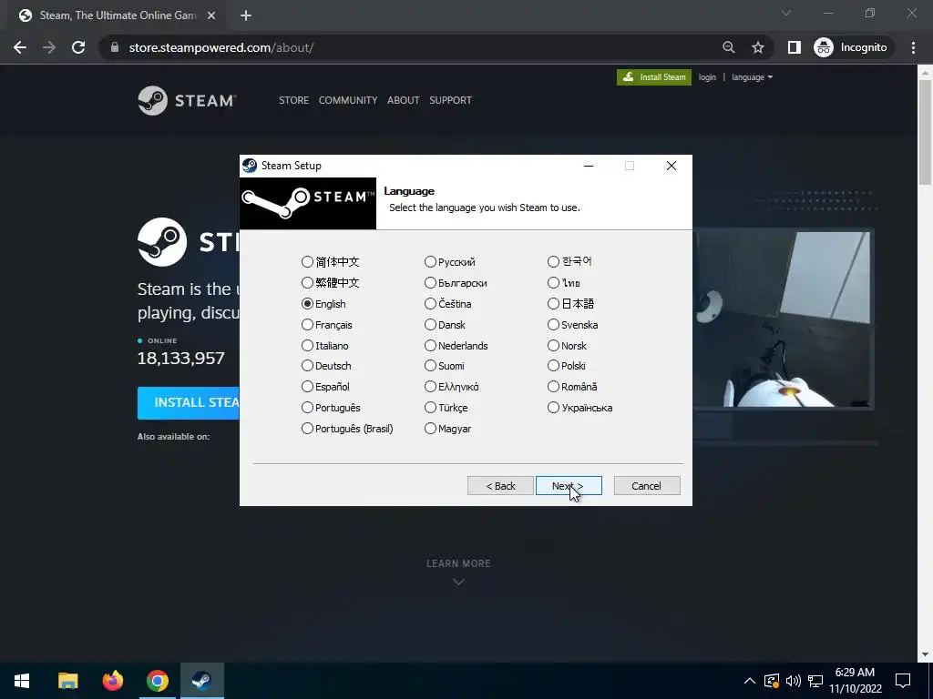Open the SUPPORT menu item

point(450,100)
